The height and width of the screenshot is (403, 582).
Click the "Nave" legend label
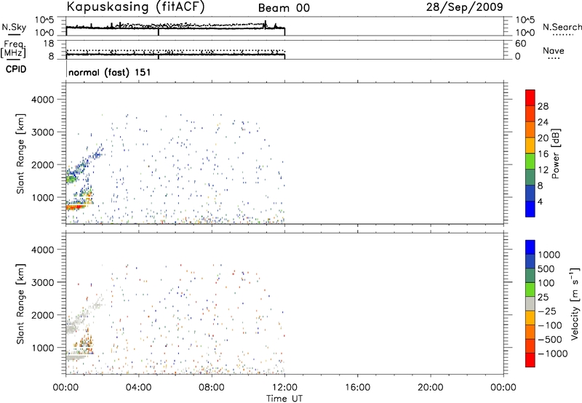(x=553, y=51)
